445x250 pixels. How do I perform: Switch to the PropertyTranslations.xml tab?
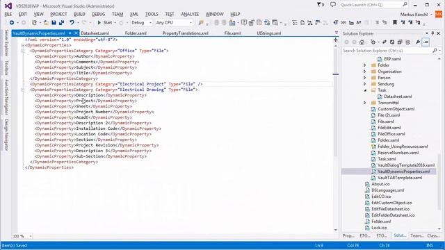point(186,33)
